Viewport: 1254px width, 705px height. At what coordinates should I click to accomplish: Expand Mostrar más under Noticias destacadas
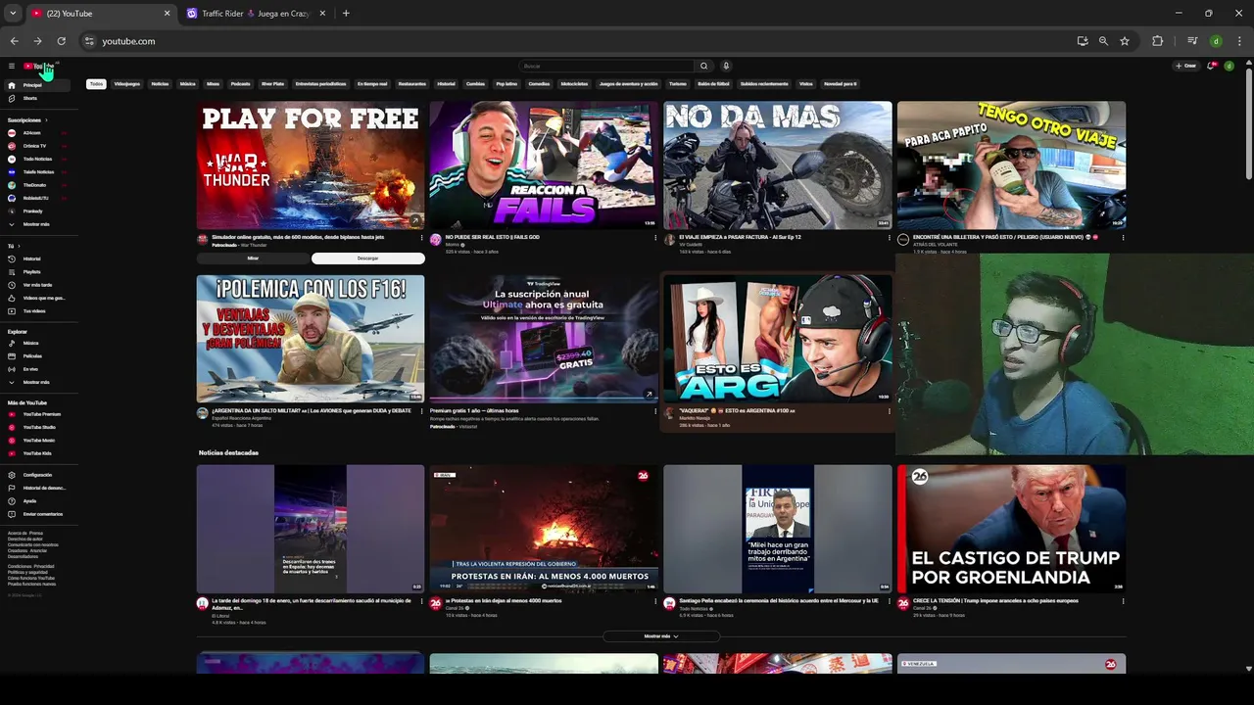[661, 636]
